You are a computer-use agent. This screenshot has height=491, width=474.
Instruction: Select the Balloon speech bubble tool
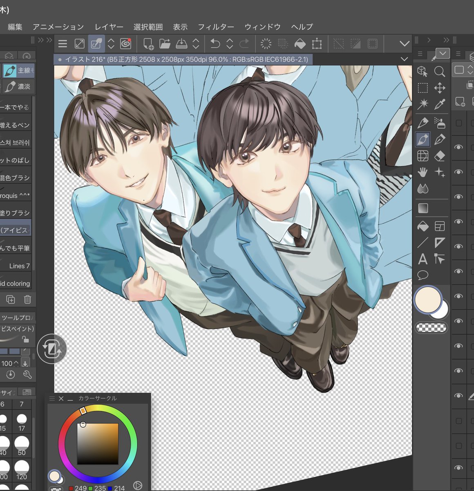click(x=423, y=275)
